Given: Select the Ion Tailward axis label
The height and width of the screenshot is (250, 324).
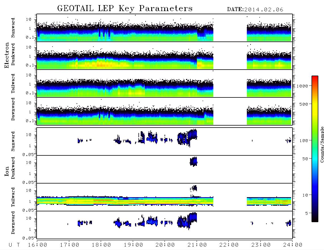Looking at the screenshot, I should 13,197.
